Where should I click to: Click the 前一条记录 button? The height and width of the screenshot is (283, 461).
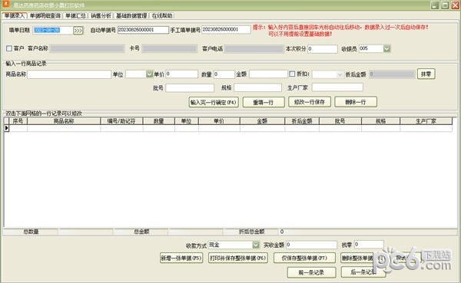[311, 272]
